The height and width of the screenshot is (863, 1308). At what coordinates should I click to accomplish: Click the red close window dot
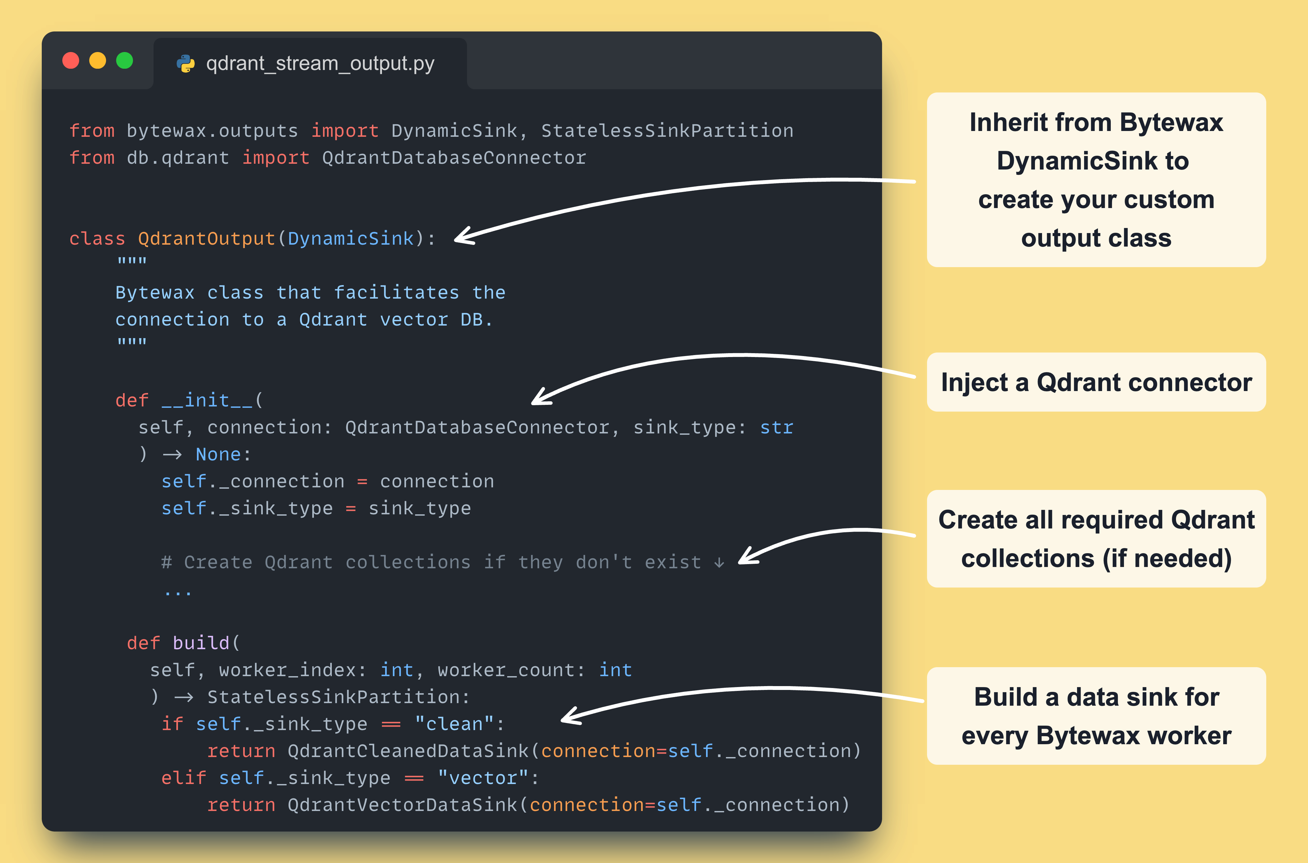pyautogui.click(x=70, y=61)
